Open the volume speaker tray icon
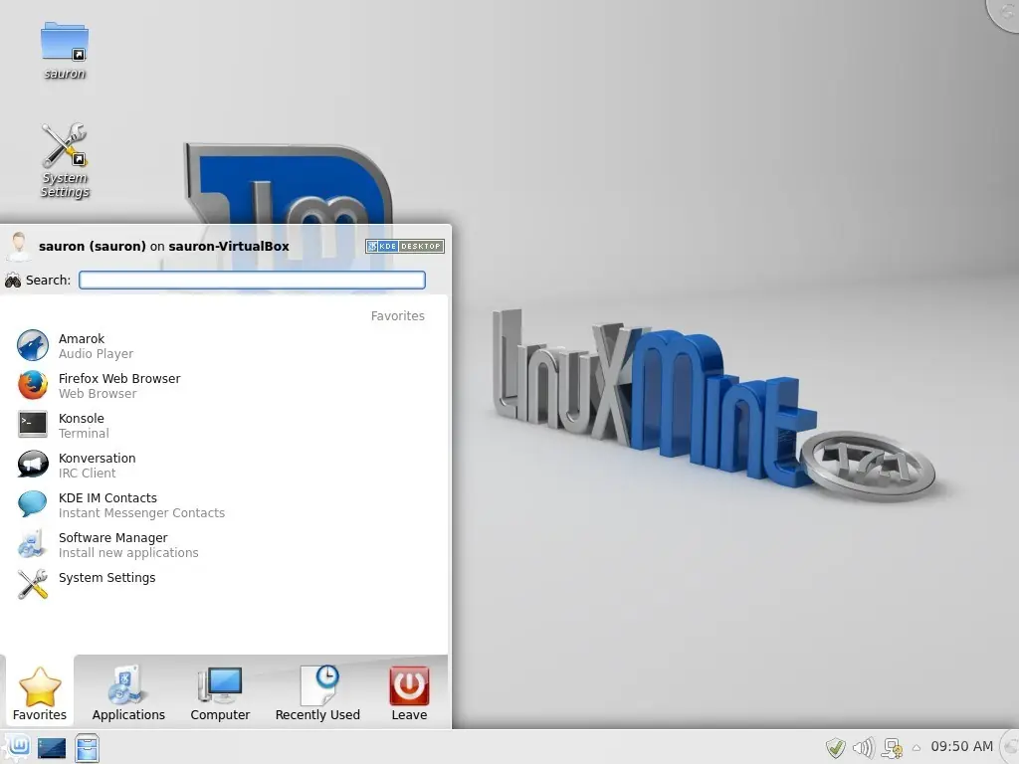1019x764 pixels. (x=863, y=748)
